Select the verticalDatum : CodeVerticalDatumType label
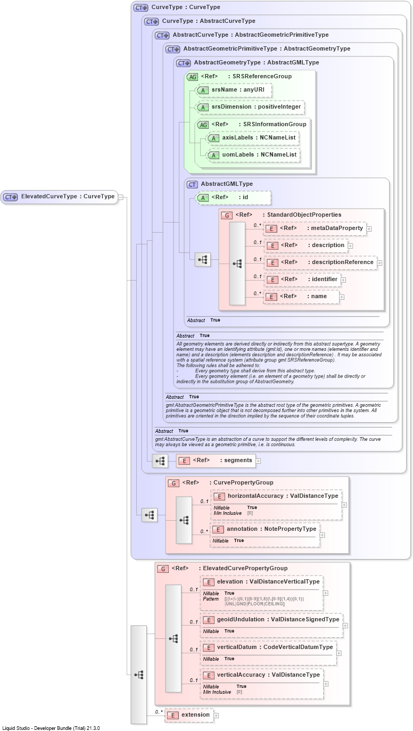Viewport: 413px width, 731px height. [275, 647]
